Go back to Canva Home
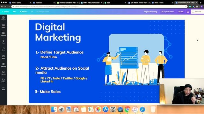Viewport: 204px width, 114px height. click(x=5, y=12)
